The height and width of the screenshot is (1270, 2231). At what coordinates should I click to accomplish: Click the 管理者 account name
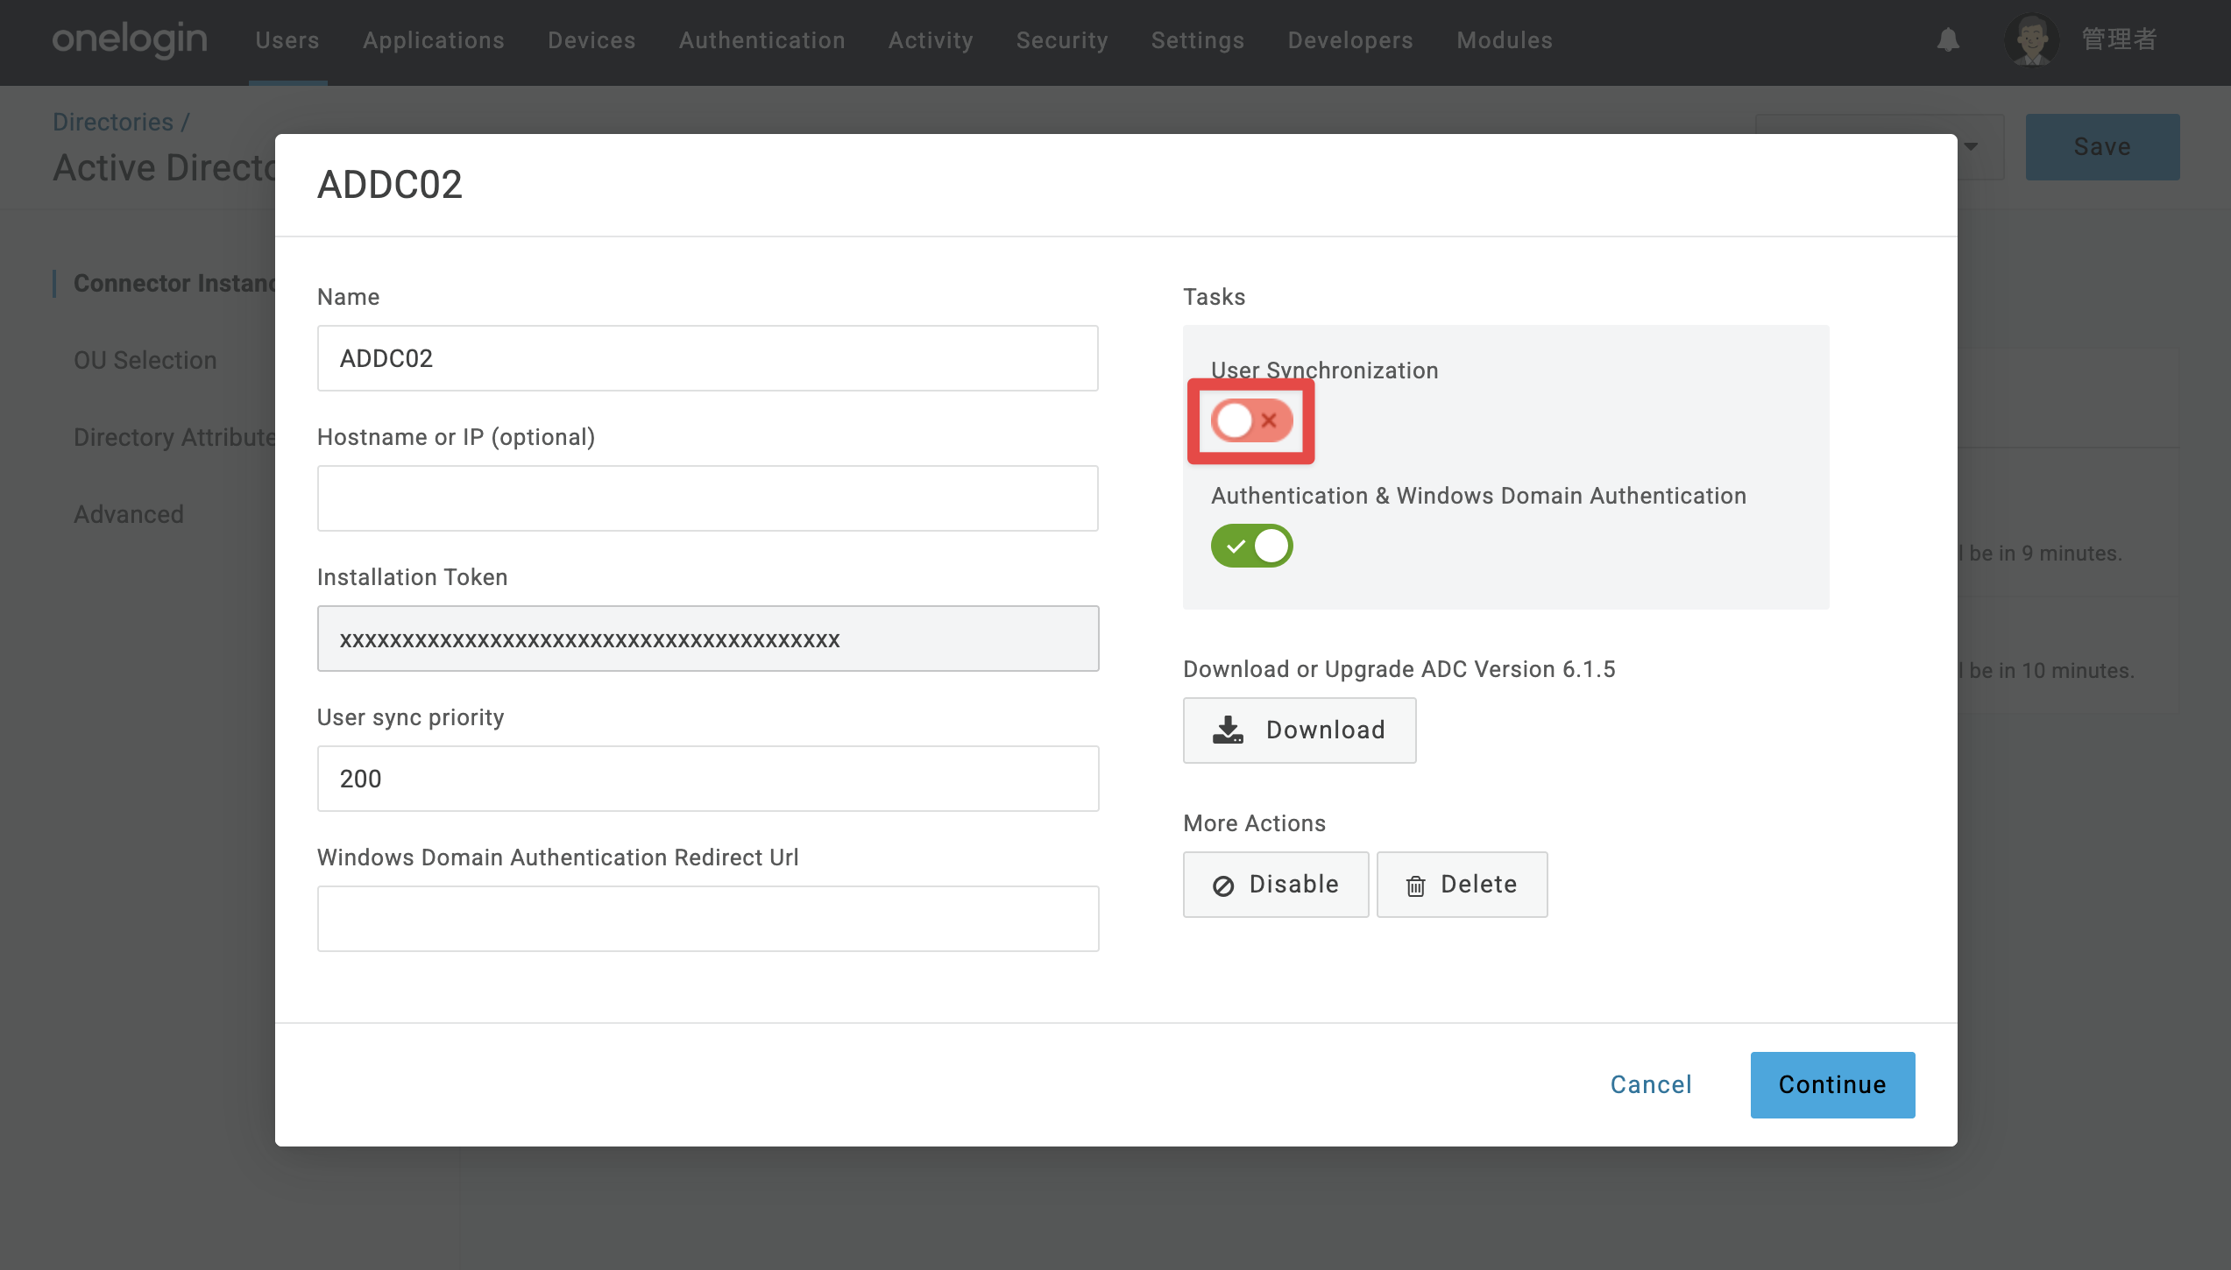[2119, 39]
